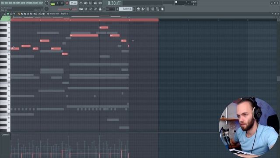Screen dimensions: 280x158
Task: Select the dashed-box Select tool
Action: 37,14
